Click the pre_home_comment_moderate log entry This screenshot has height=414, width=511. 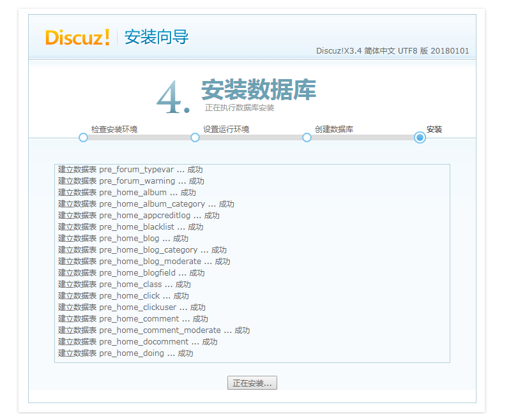pyautogui.click(x=153, y=330)
